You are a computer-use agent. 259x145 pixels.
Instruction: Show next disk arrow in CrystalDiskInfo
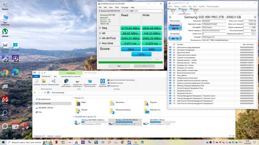coord(255,17)
